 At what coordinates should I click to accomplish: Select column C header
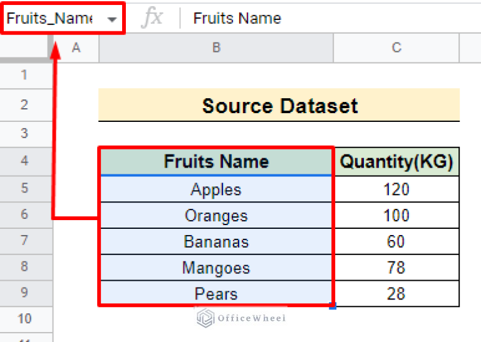tap(396, 48)
